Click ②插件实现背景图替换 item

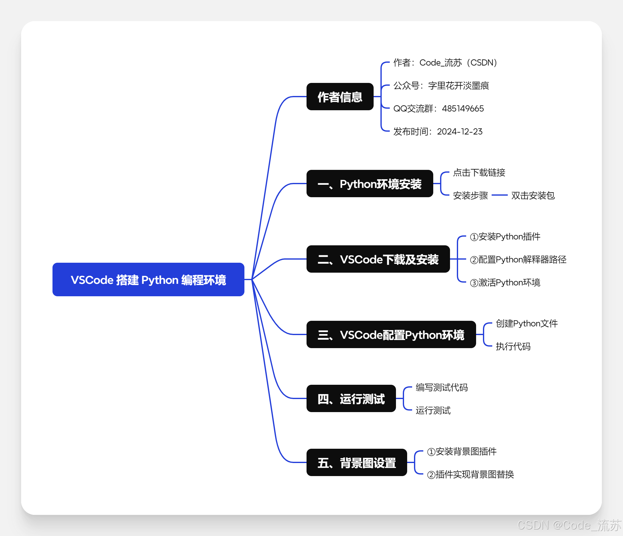coord(470,475)
